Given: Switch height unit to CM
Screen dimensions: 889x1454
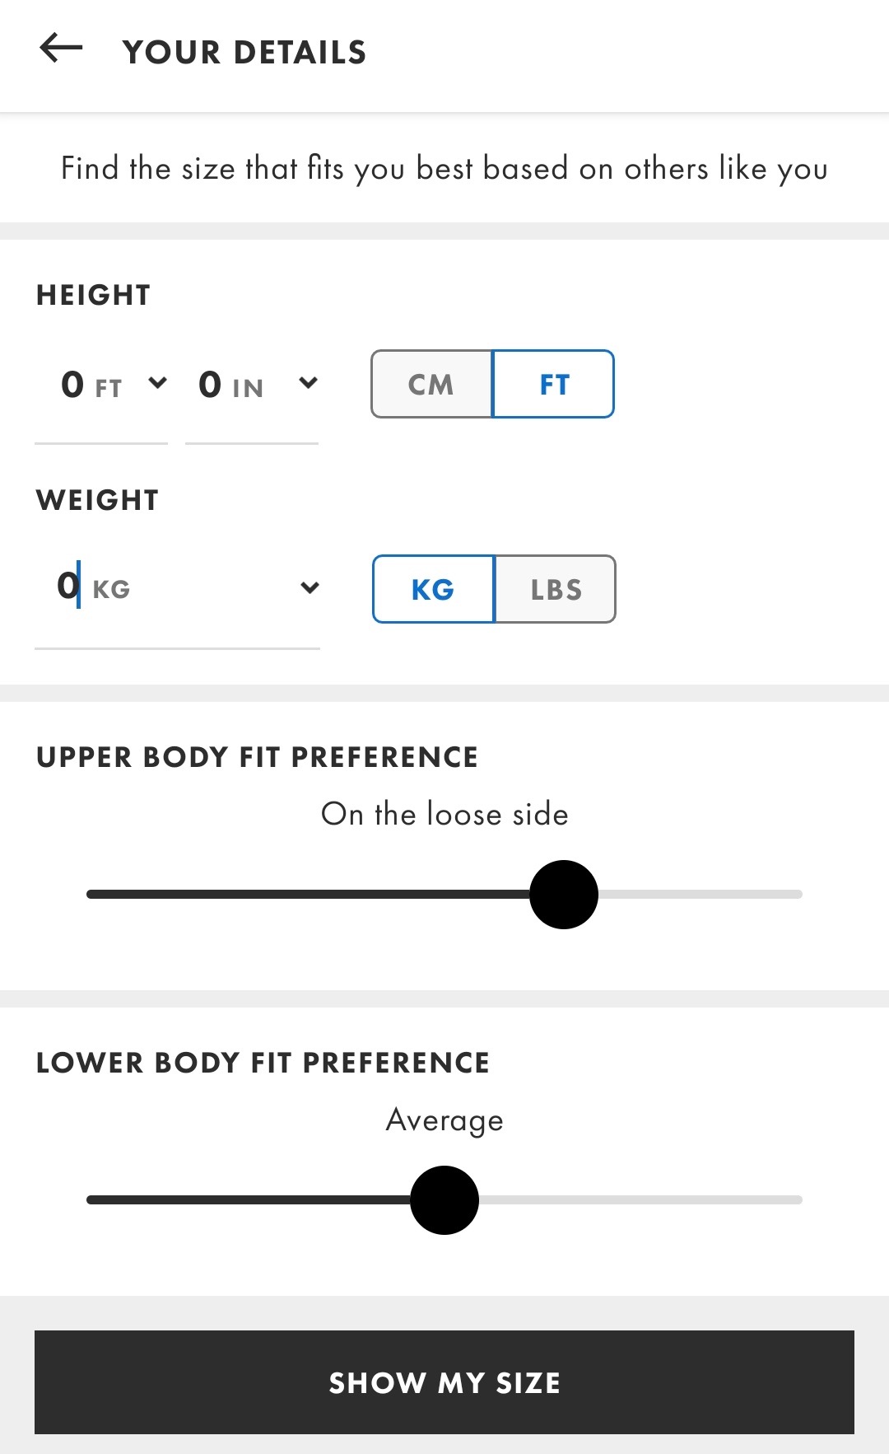Looking at the screenshot, I should 431,384.
